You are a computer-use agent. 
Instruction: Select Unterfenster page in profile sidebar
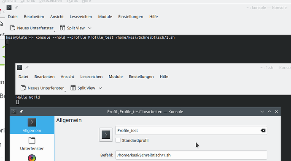(32, 144)
